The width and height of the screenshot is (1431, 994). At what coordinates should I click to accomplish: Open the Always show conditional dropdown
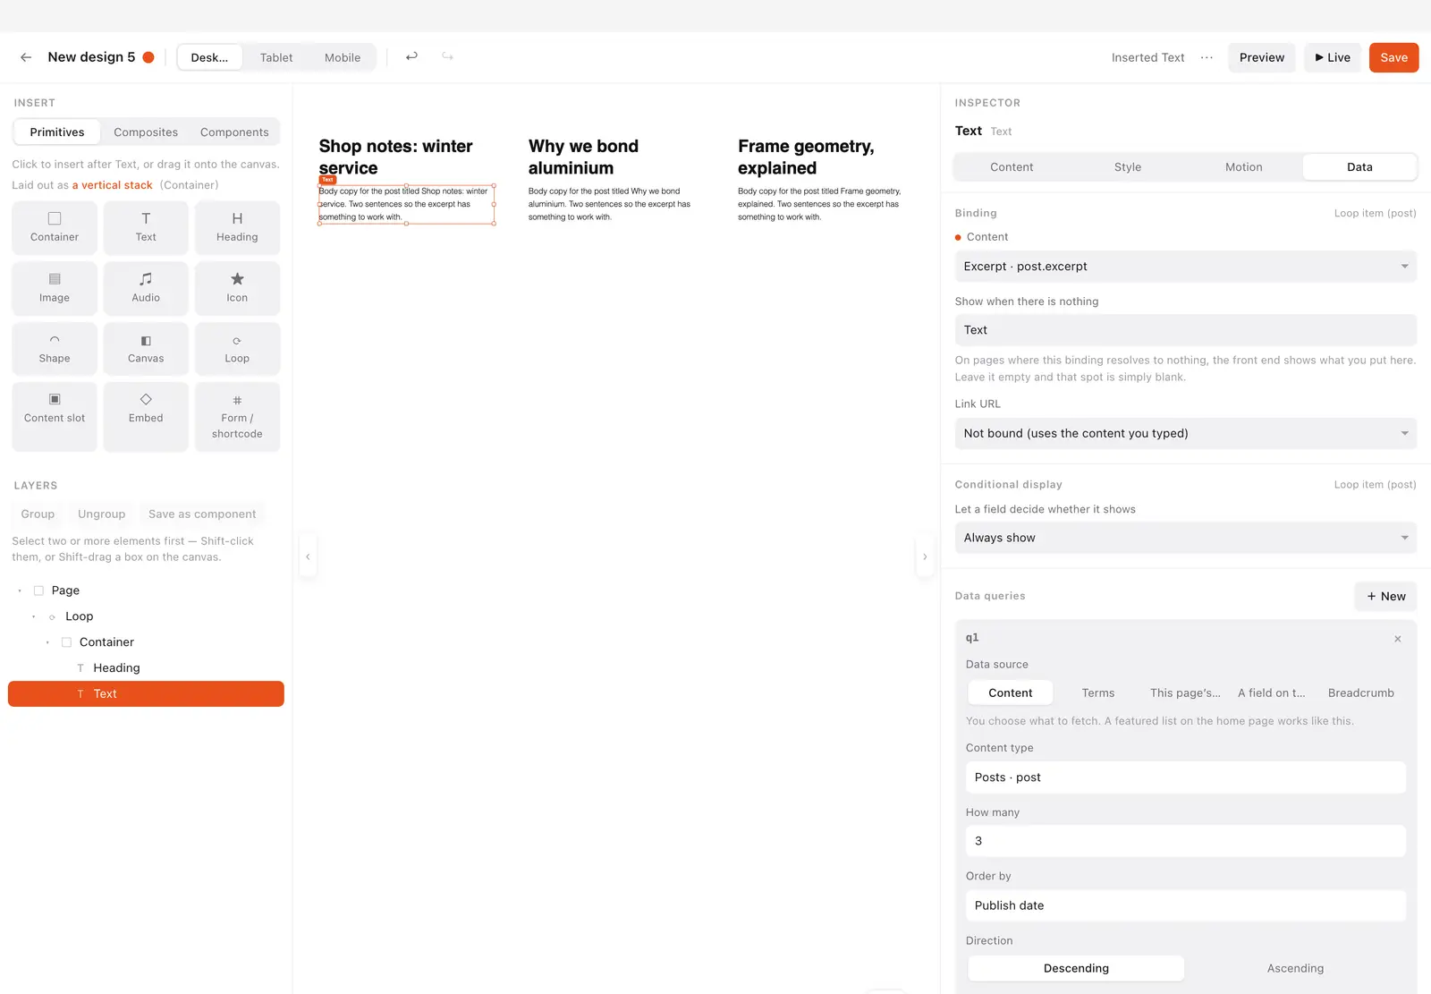1186,538
